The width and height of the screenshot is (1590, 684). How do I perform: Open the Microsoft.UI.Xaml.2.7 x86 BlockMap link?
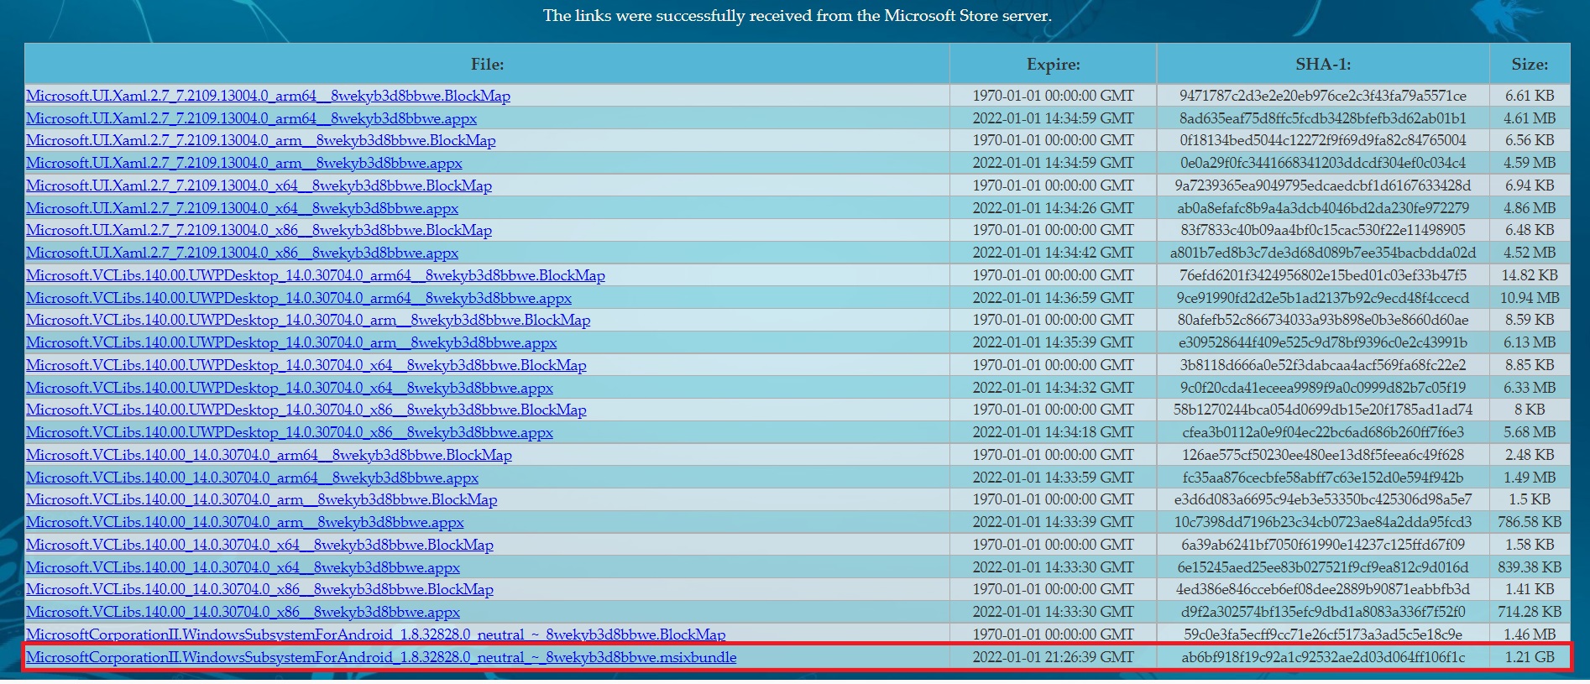[x=259, y=230]
